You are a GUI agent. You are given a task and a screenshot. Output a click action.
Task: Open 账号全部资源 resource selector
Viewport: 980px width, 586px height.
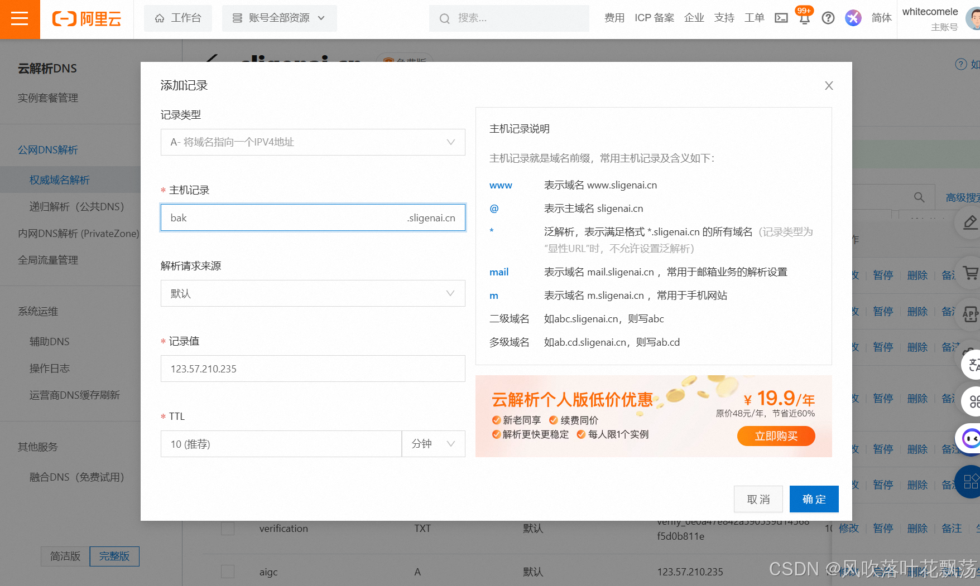[279, 18]
